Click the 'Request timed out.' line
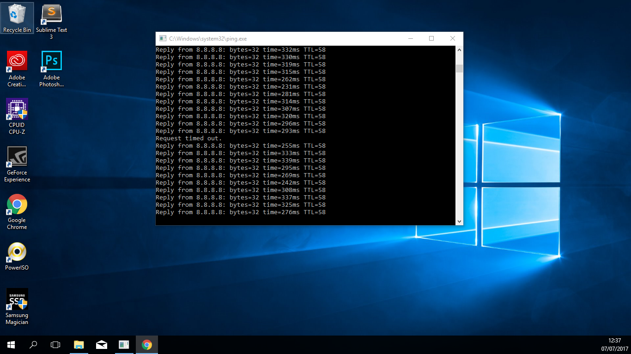 pyautogui.click(x=189, y=138)
